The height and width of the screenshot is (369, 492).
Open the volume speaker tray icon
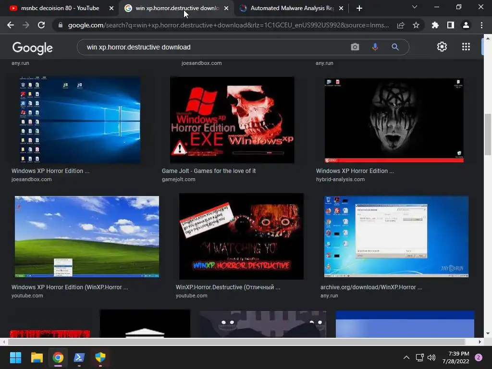(431, 357)
